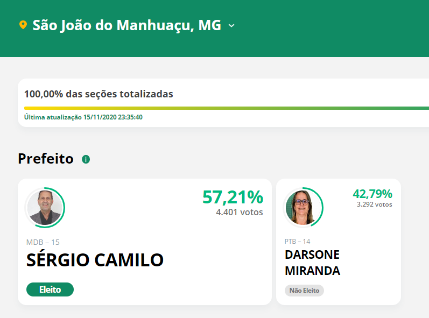Click the yellow location pin icon
This screenshot has height=318, width=429.
tap(23, 25)
